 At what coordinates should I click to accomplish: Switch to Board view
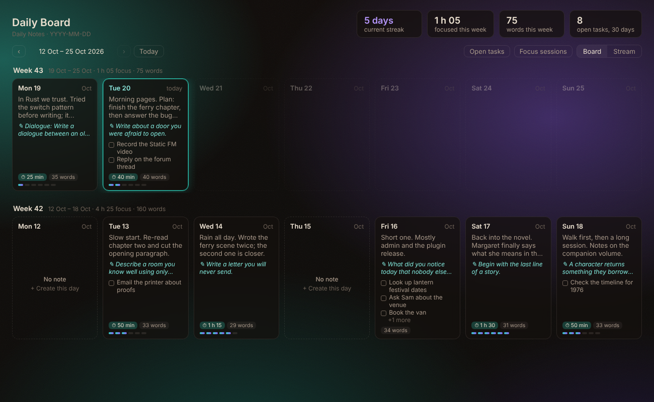592,51
